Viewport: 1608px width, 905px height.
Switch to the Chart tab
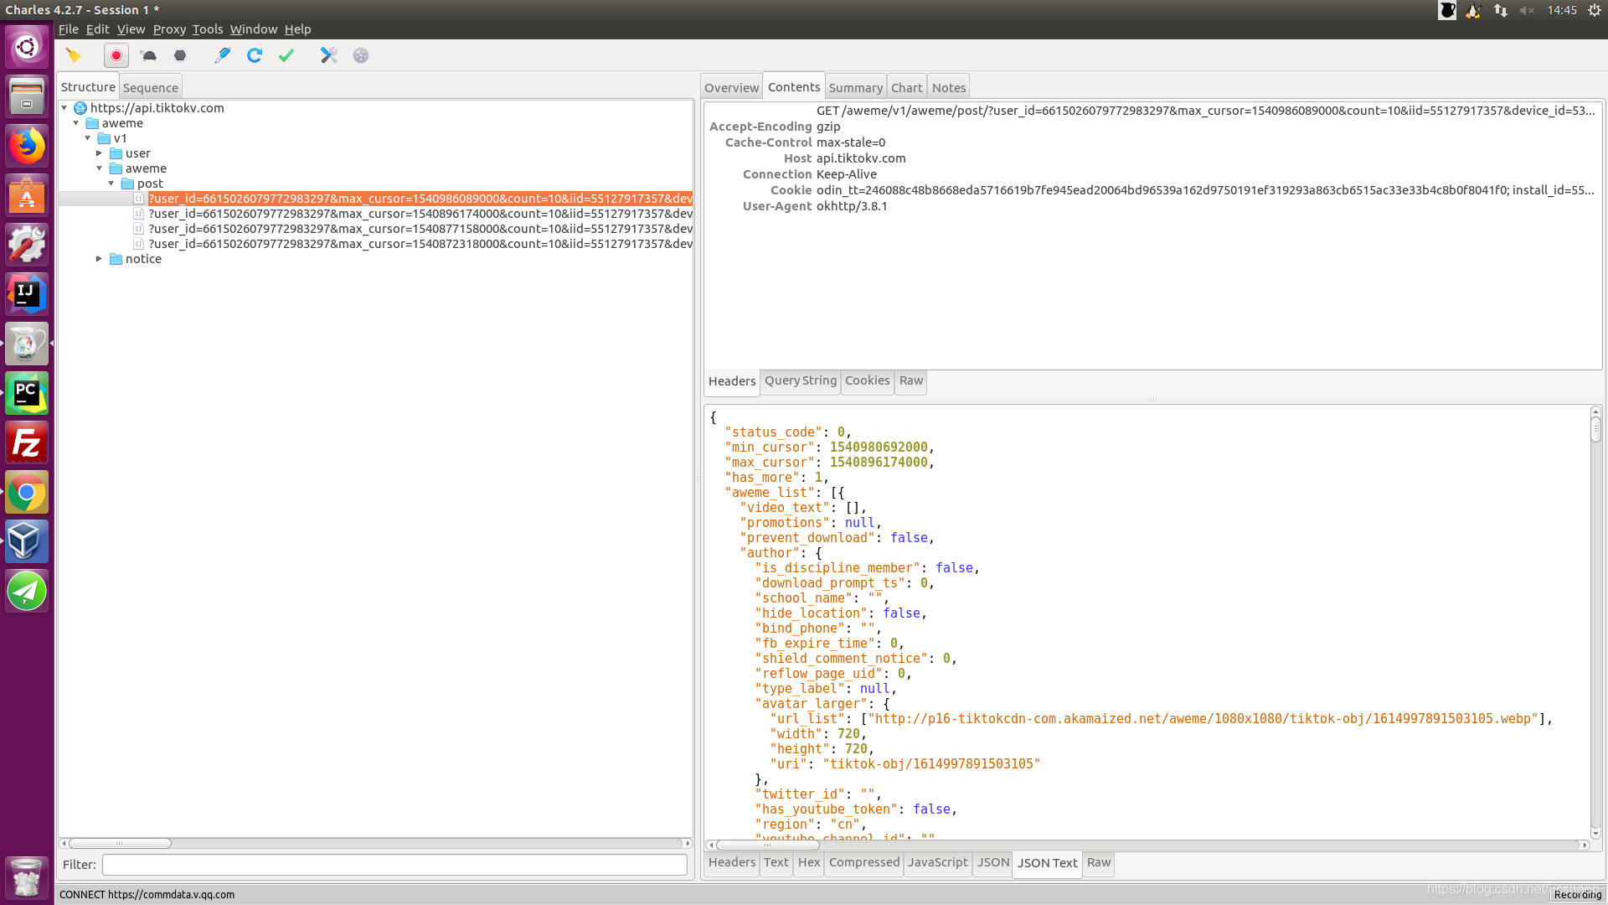coord(906,87)
